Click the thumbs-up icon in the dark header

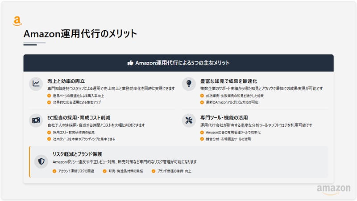130,63
